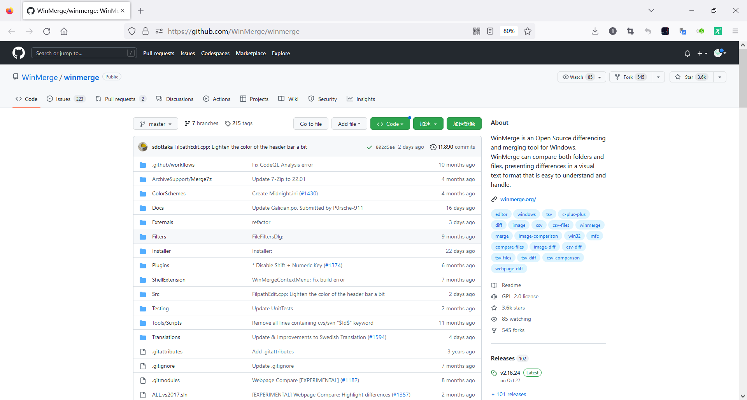Click Marketplace in the top navigation

click(251, 54)
